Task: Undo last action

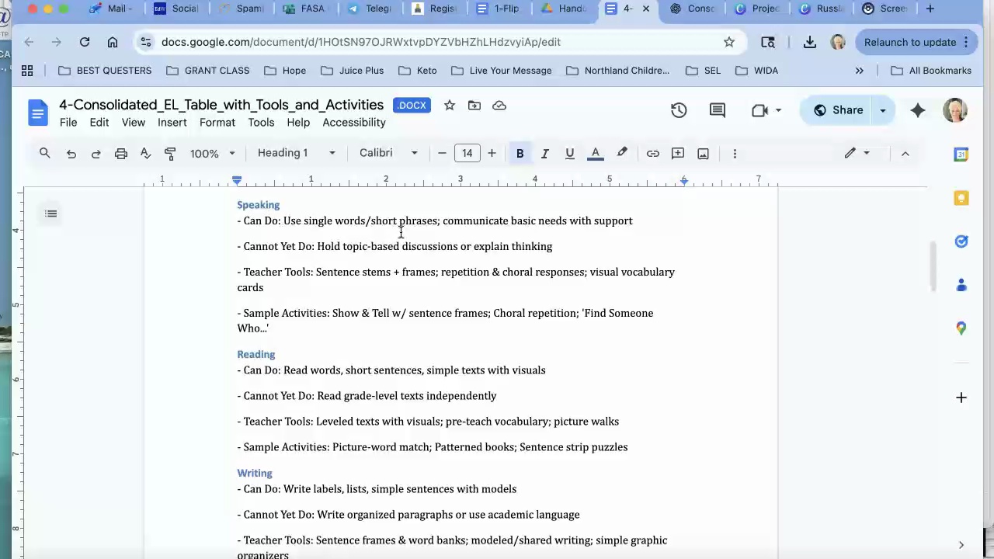Action: click(x=71, y=154)
